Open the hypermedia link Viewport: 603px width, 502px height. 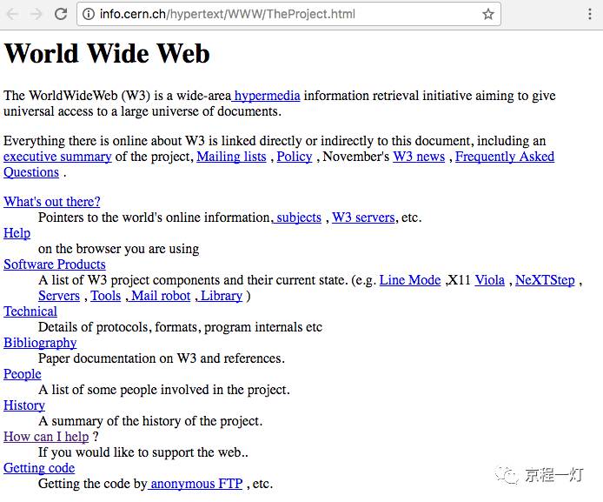tap(266, 96)
